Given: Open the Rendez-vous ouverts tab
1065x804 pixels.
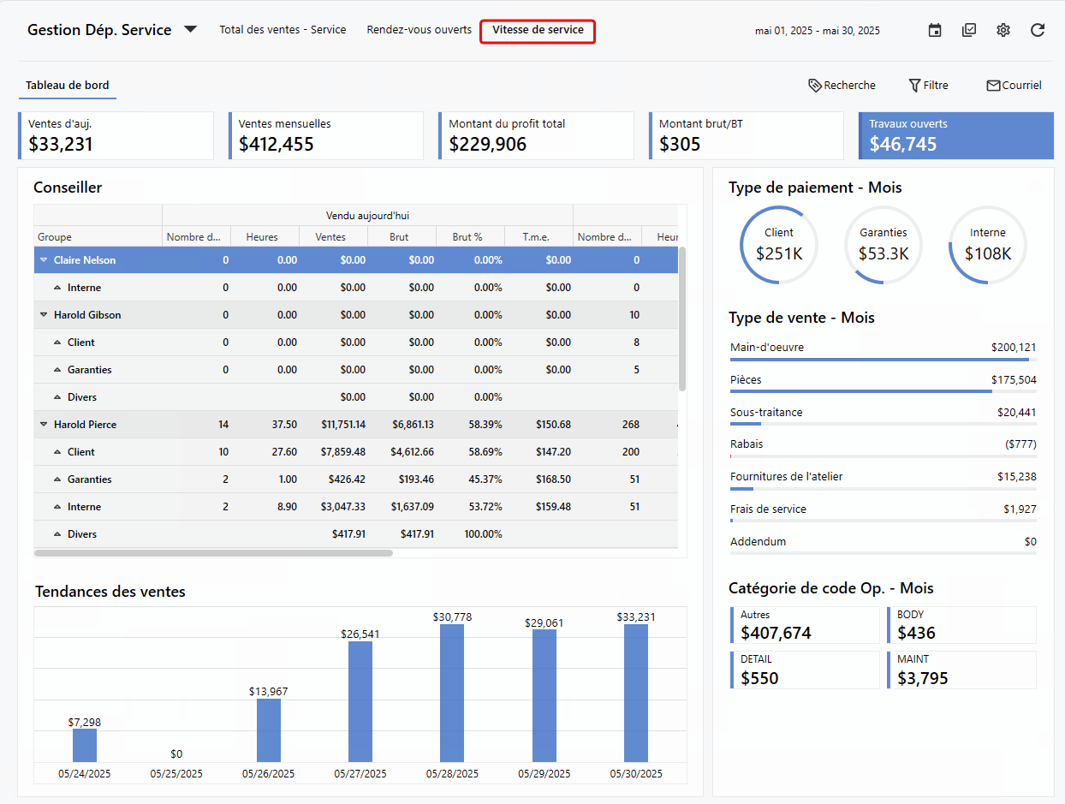Looking at the screenshot, I should click(x=419, y=30).
